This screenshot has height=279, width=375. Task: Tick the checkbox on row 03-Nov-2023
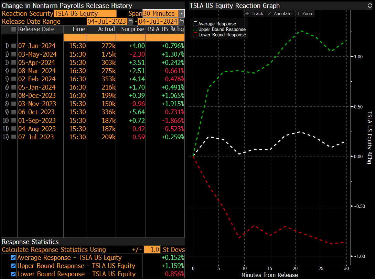(x=14, y=104)
